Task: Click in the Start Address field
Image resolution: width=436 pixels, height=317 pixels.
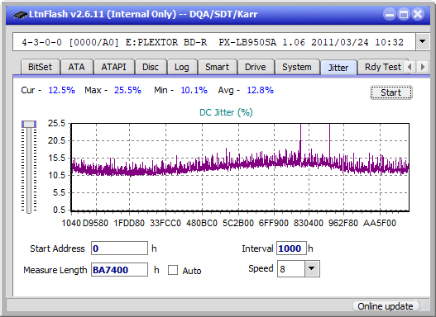Action: click(119, 248)
